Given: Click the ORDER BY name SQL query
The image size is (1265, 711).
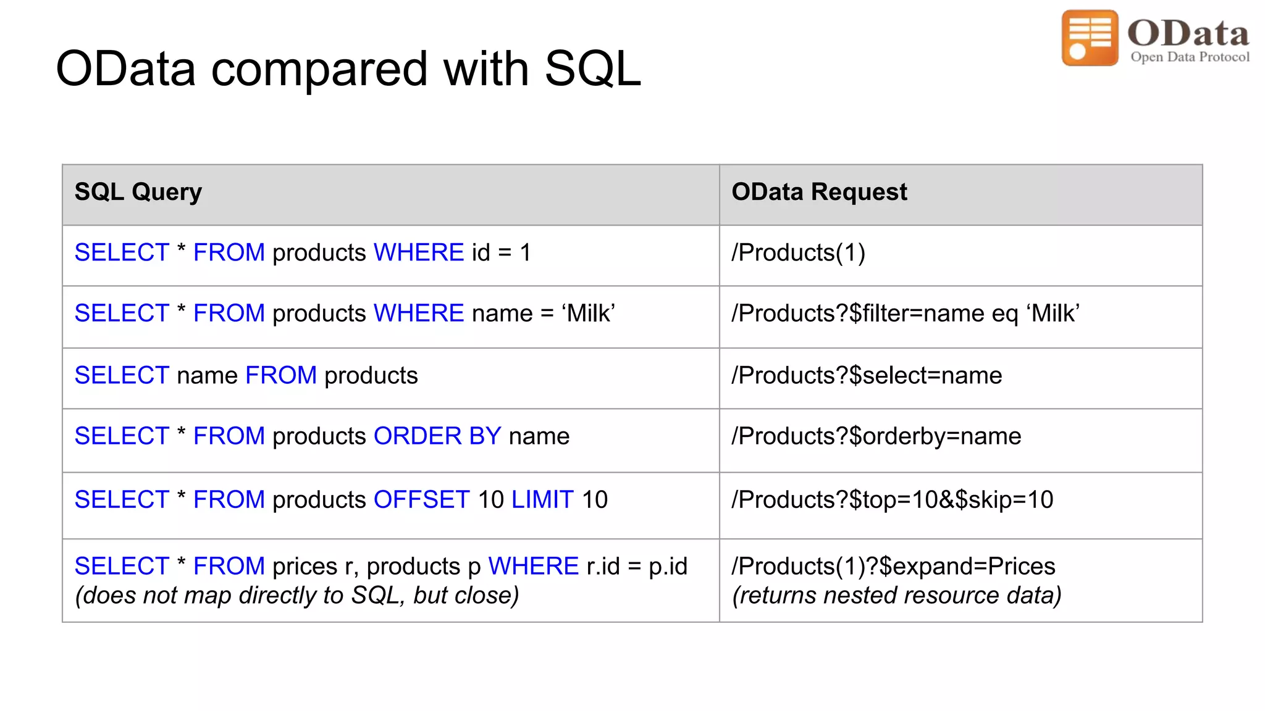Looking at the screenshot, I should tap(322, 436).
